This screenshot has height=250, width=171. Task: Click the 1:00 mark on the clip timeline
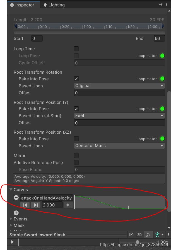(x=87, y=27)
